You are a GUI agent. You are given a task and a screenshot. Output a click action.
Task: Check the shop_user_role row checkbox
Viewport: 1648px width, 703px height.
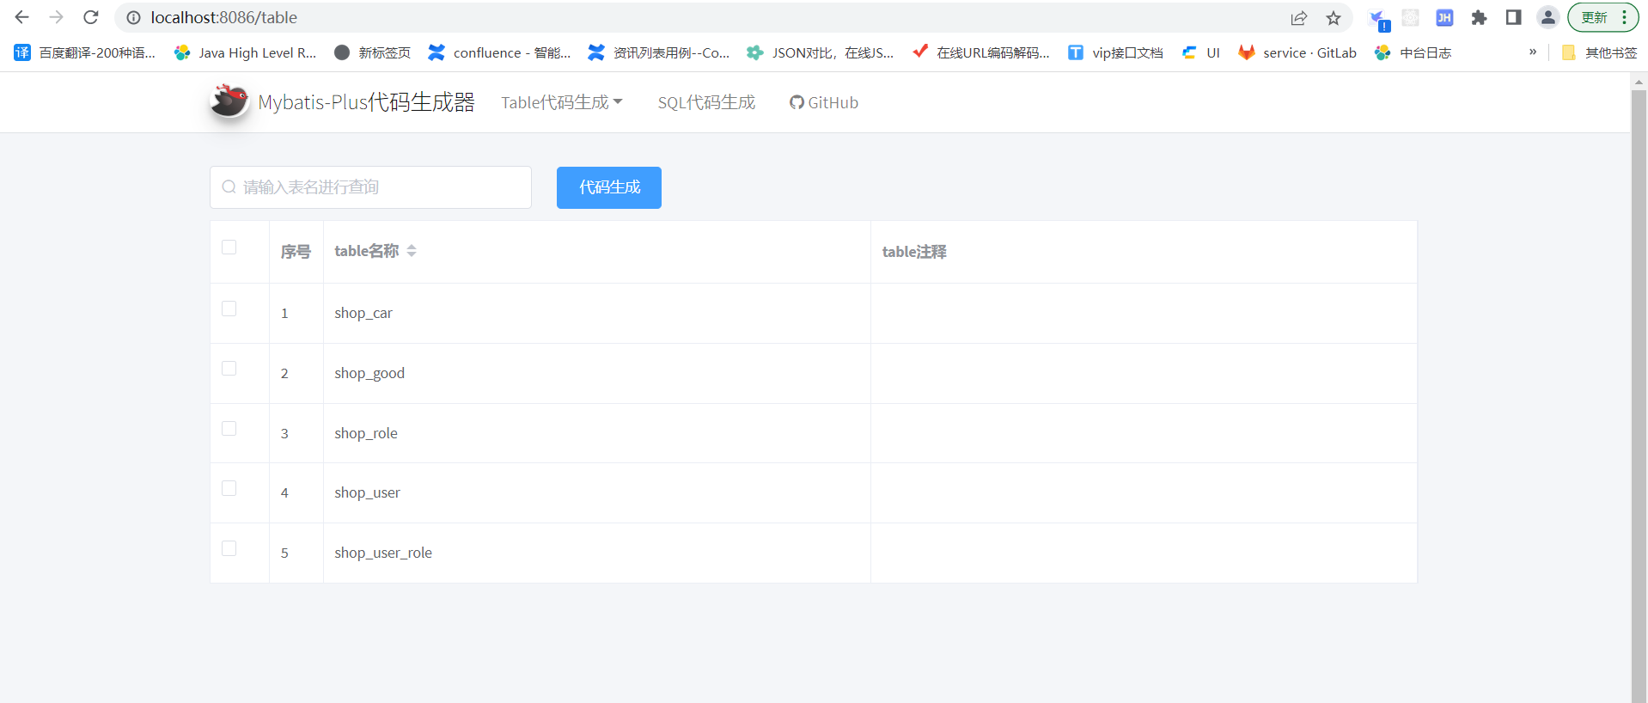pyautogui.click(x=229, y=548)
